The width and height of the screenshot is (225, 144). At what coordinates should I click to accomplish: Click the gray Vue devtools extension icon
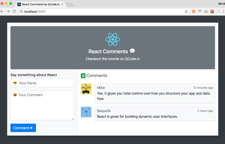[x=200, y=11]
